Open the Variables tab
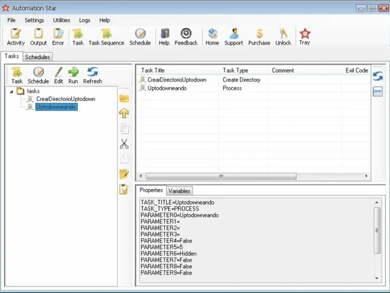Image resolution: width=390 pixels, height=293 pixels. (x=179, y=191)
